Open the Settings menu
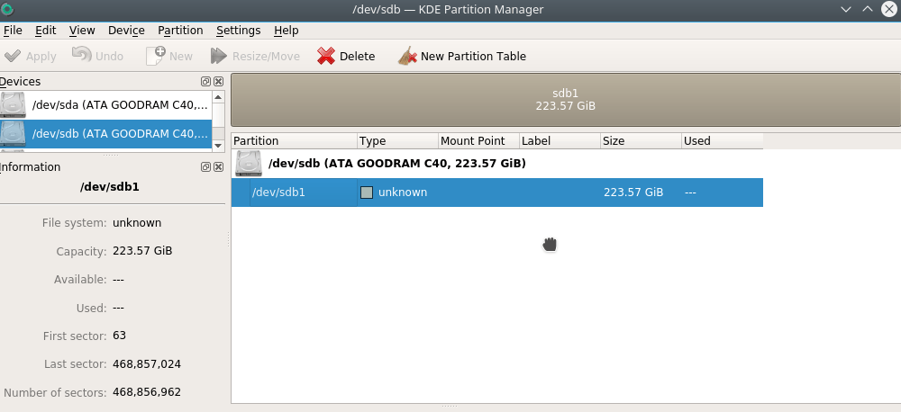Viewport: 901px width, 412px height. 238,30
